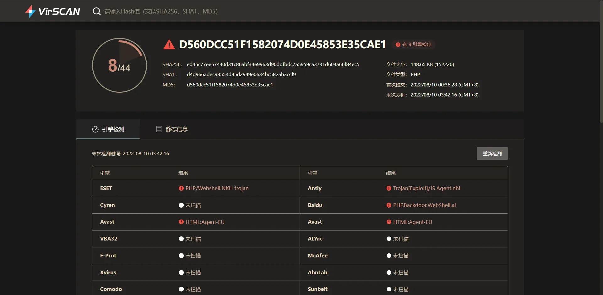Click the 8 engines detected badge

tap(413, 44)
